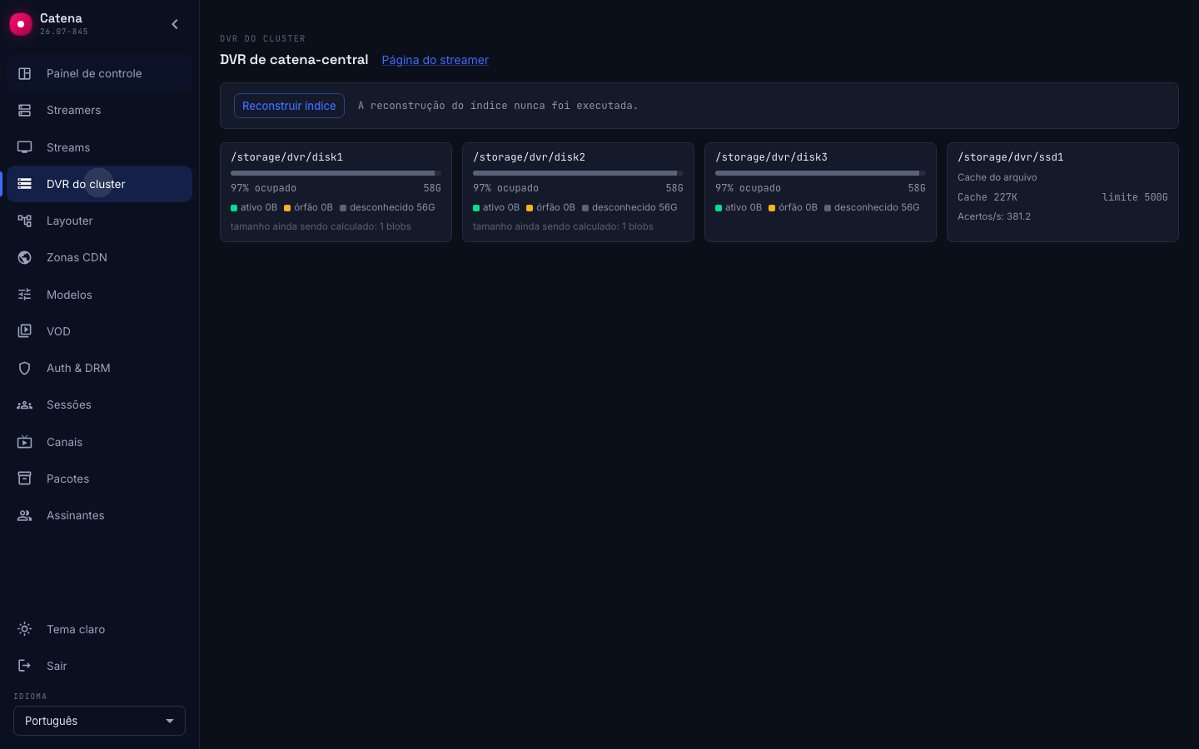Click the disk2 usage progress bar
This screenshot has width=1199, height=749.
[578, 173]
